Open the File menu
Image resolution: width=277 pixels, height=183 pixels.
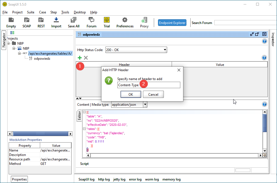pos(5,12)
